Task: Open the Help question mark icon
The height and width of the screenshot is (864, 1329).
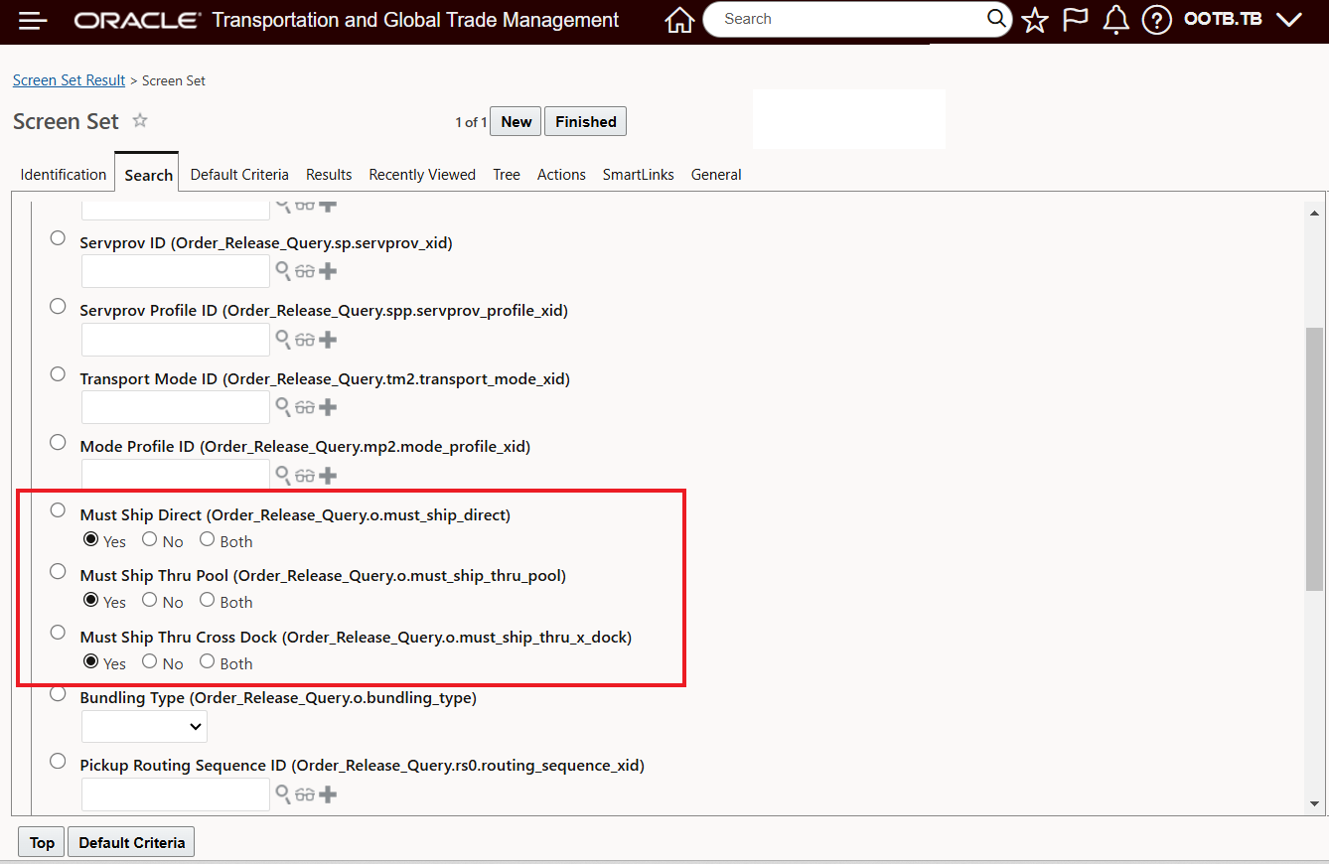Action: (1156, 20)
